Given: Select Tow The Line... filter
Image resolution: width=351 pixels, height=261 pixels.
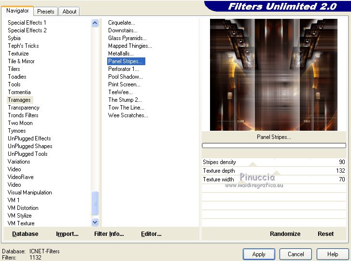Looking at the screenshot, I should tap(126, 108).
